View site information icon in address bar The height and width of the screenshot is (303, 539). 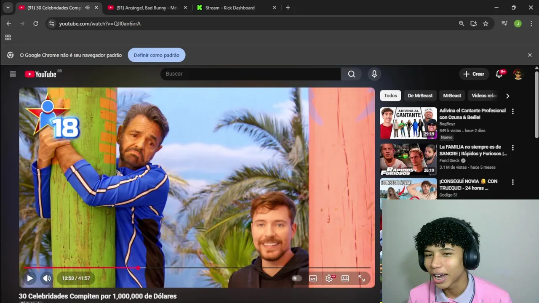pos(51,24)
